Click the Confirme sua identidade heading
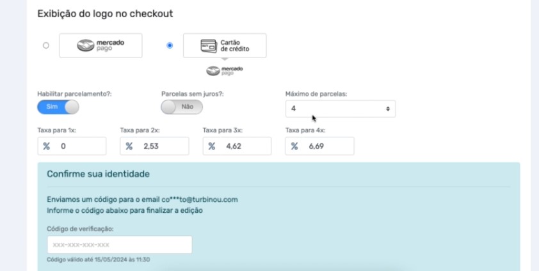The height and width of the screenshot is (271, 539). [x=99, y=174]
